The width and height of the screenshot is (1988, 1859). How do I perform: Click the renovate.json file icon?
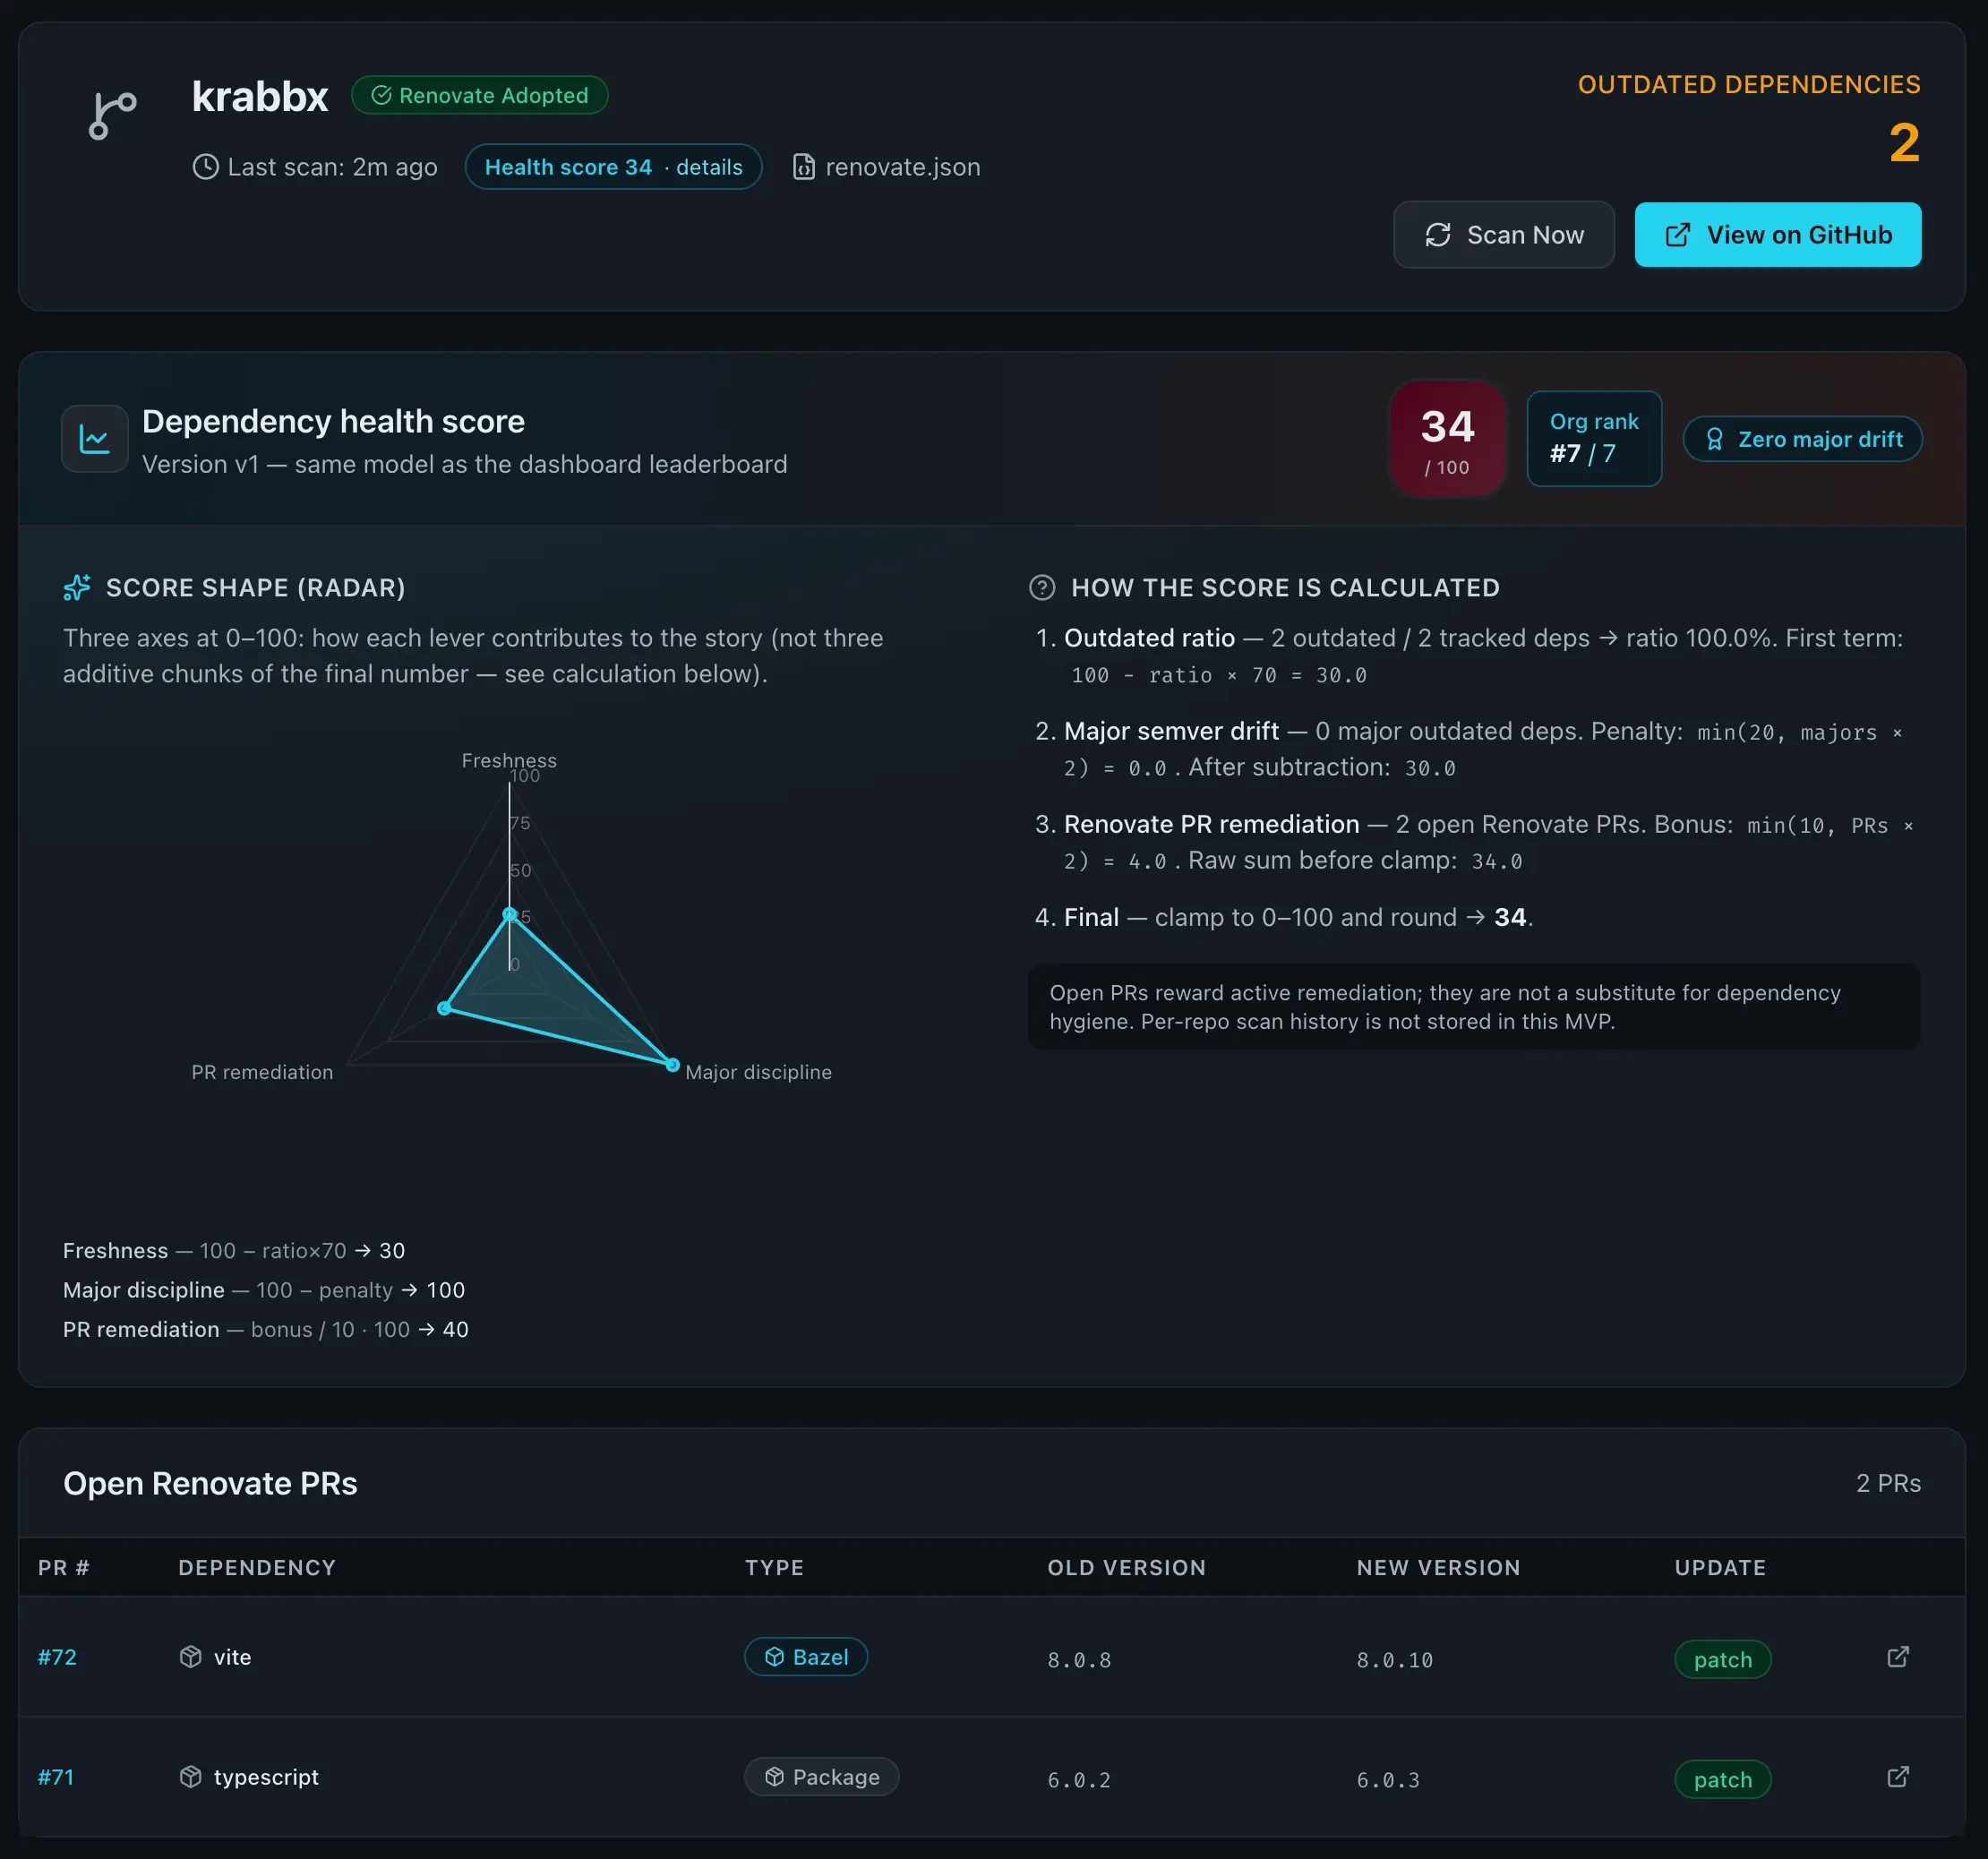pos(803,167)
